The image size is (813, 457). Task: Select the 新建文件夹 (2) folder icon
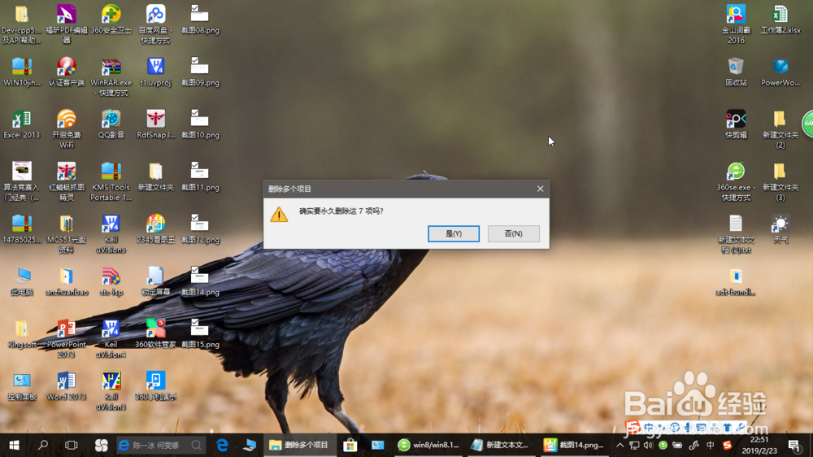pos(780,128)
